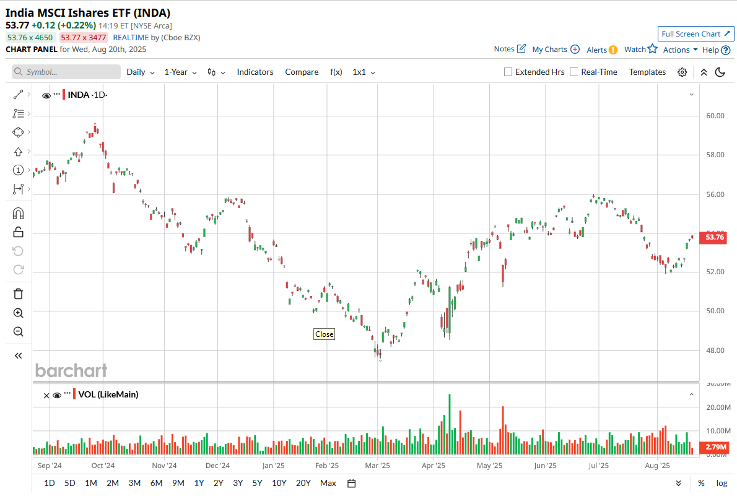Redo the chart action

[x=18, y=270]
